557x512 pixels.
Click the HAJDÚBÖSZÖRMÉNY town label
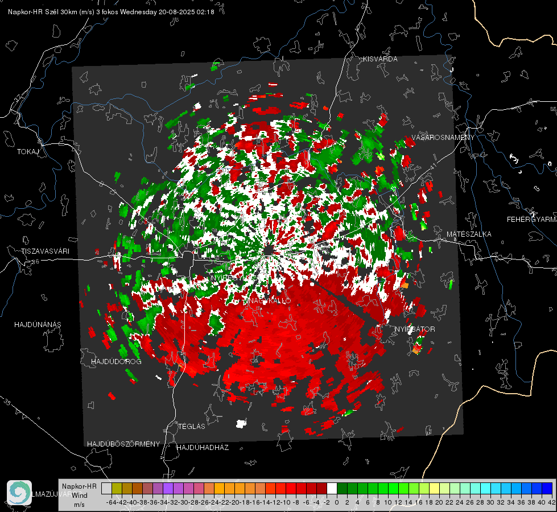[x=123, y=444]
